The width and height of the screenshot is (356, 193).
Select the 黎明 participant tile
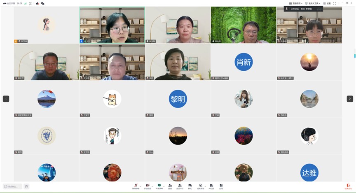[178, 99]
